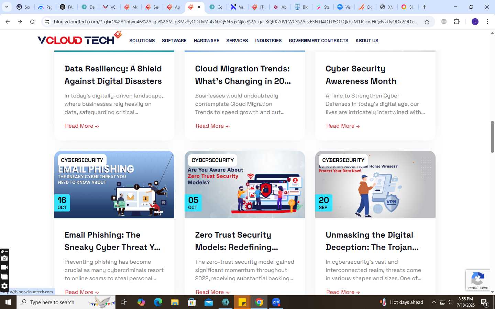Go forward to the next page
The width and height of the screenshot is (495, 309).
click(20, 22)
